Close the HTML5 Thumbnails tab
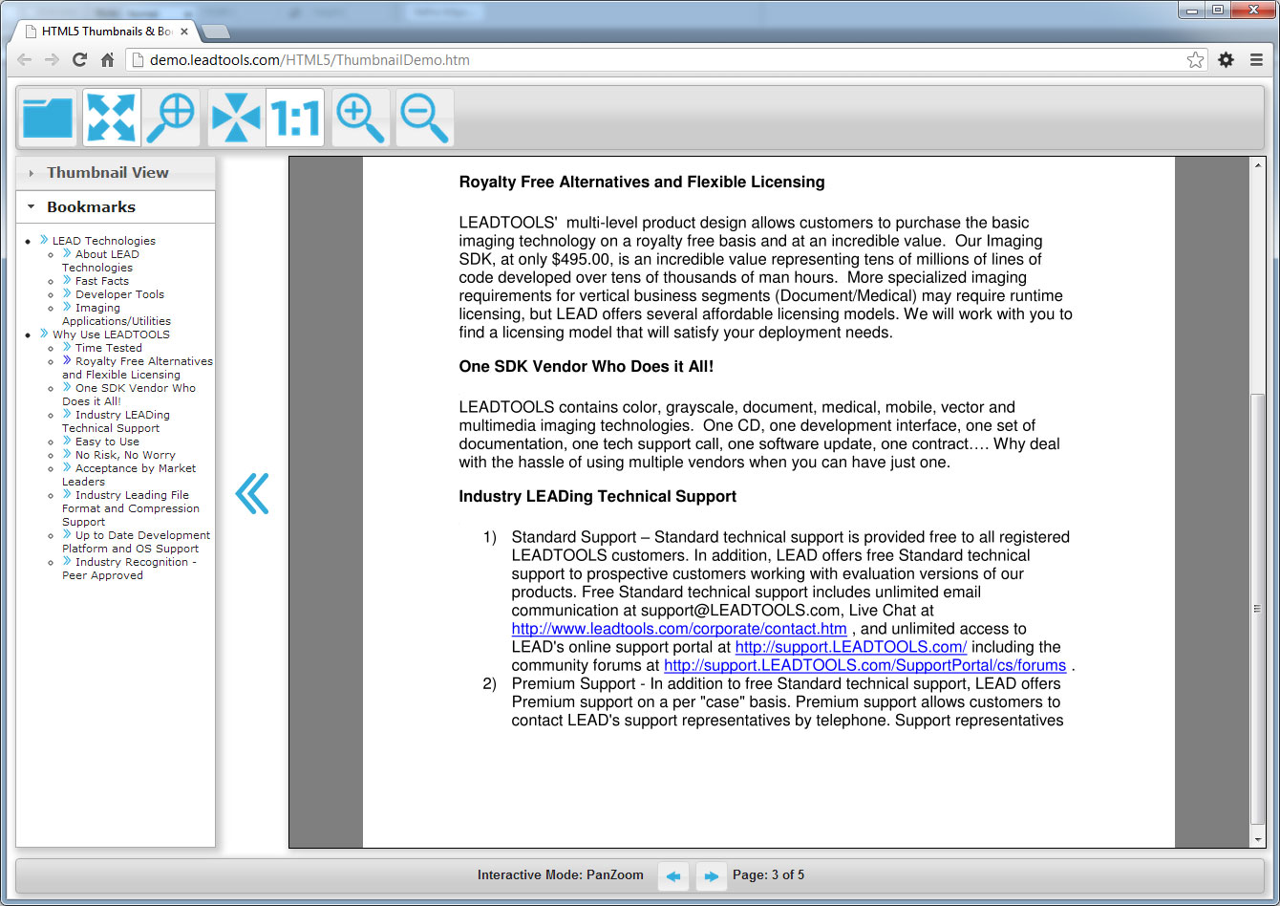 (184, 32)
